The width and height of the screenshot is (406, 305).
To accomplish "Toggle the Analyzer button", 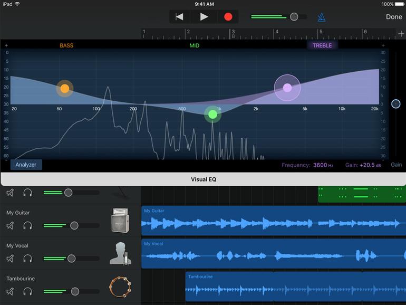I will point(26,165).
